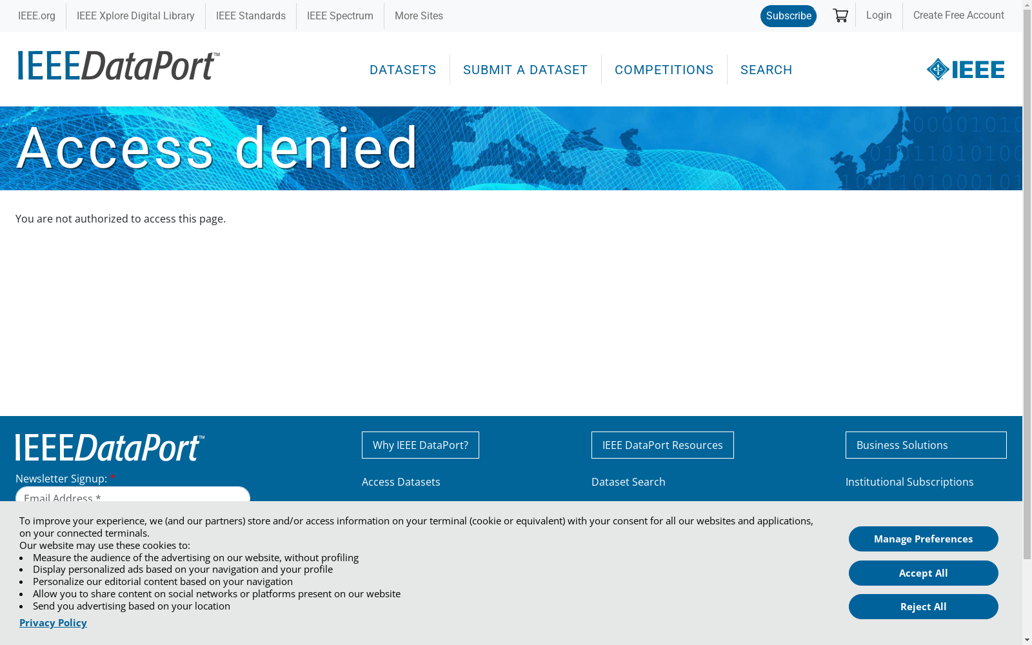
Task: Open the IEEE.org site link
Action: click(x=37, y=15)
